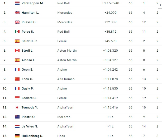The height and width of the screenshot is (138, 162).
Task: Click the Australian flag beside Piastri O.
Action: click(x=17, y=117)
